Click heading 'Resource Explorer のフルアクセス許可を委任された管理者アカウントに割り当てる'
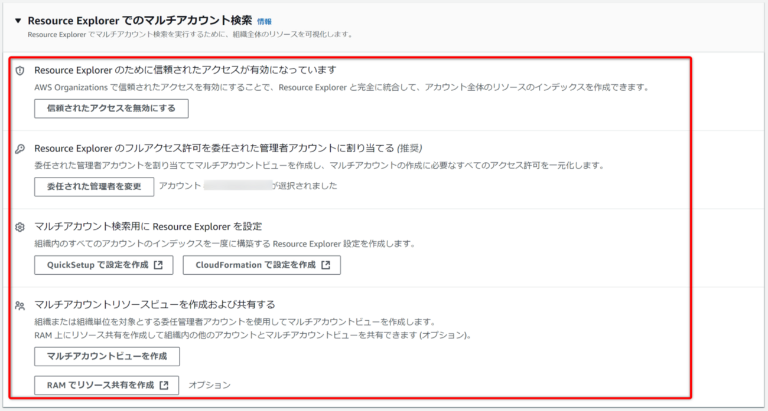The height and width of the screenshot is (411, 768). [214, 148]
